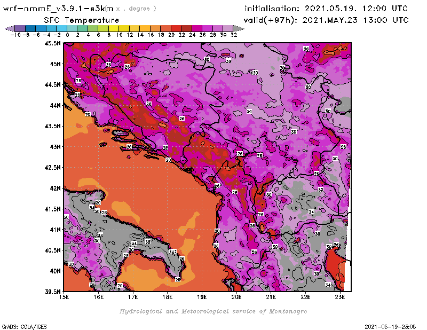Select the 18E longitude label
The width and height of the screenshot is (427, 330).
click(x=168, y=297)
